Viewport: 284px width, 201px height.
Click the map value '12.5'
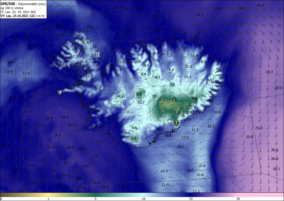point(26,73)
